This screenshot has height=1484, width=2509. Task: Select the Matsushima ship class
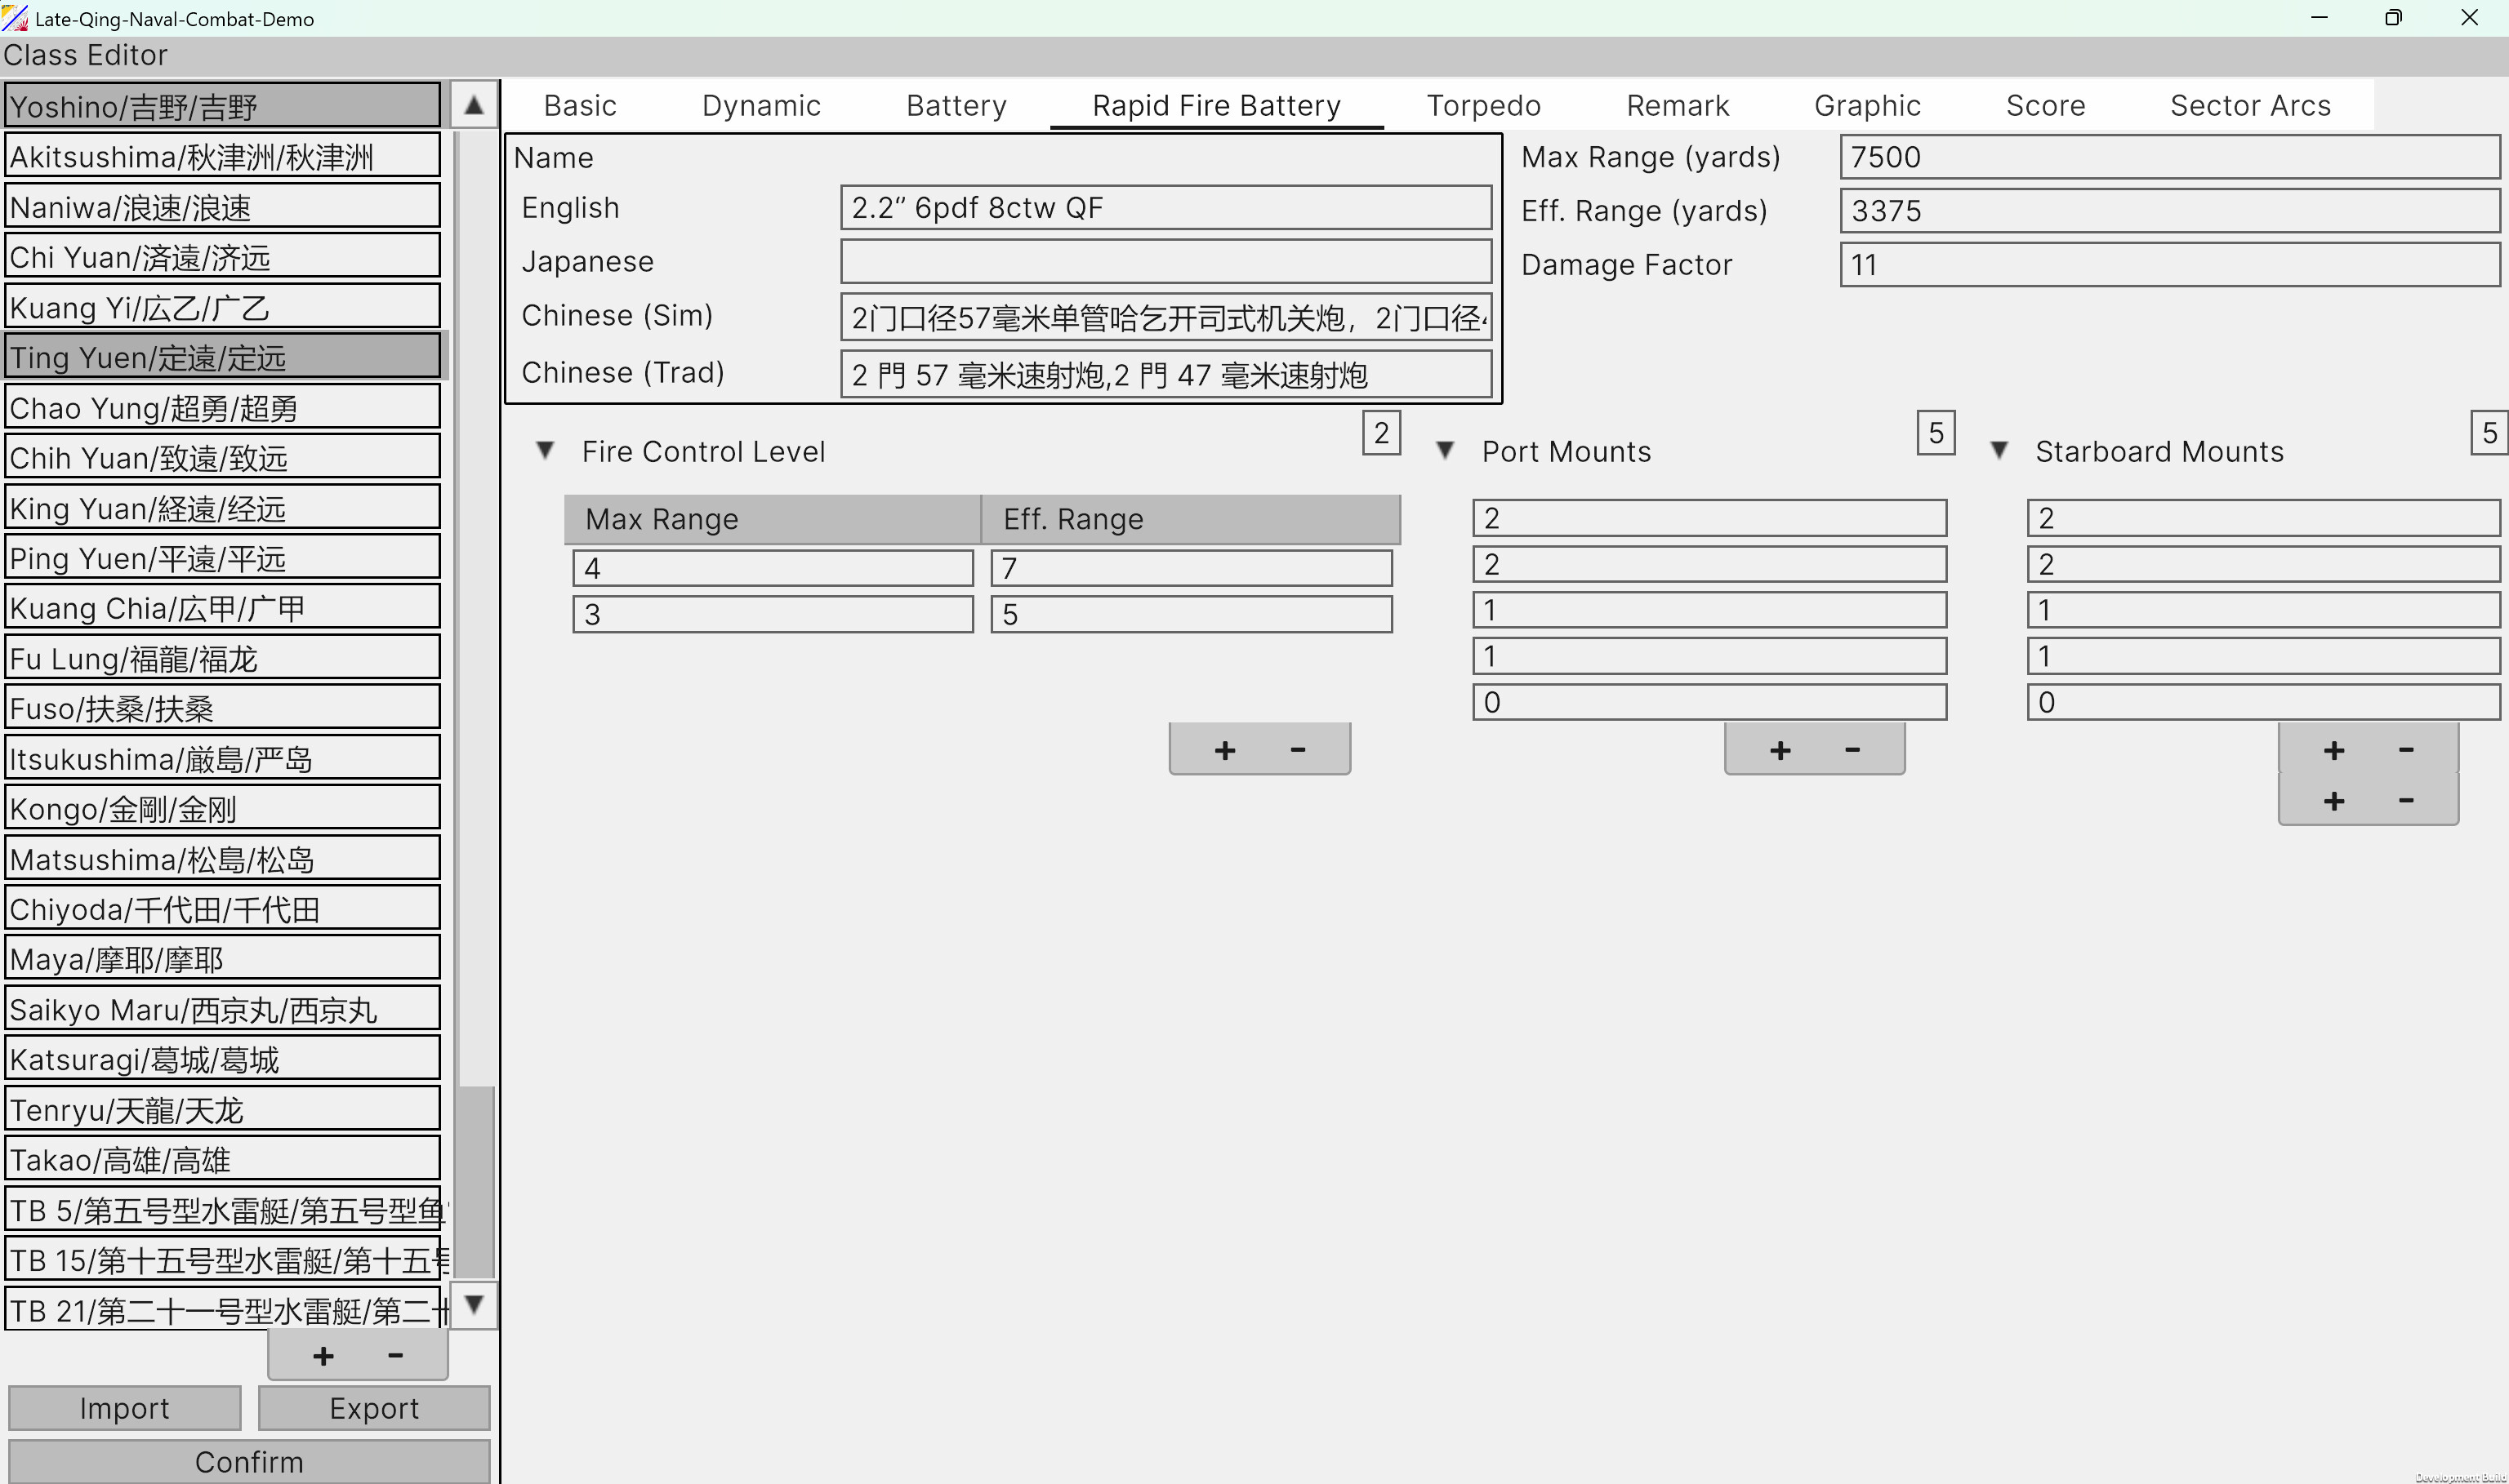click(x=222, y=858)
